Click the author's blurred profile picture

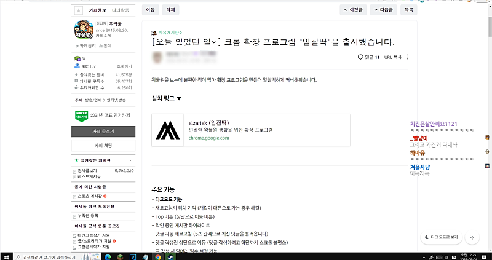click(157, 57)
